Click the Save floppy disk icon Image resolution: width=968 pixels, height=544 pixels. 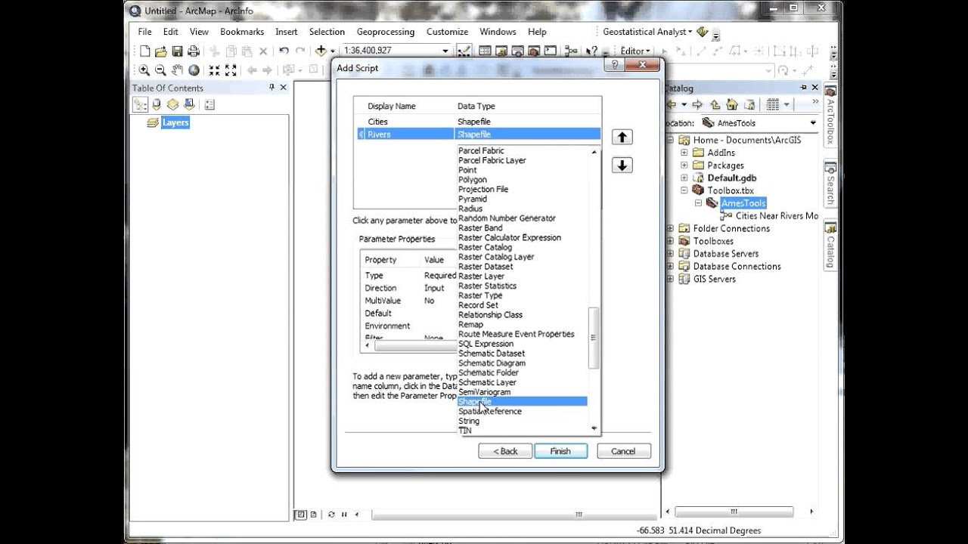point(177,51)
